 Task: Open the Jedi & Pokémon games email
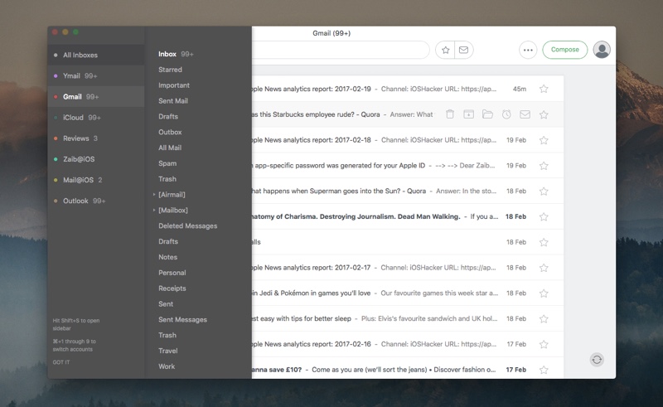(408, 293)
